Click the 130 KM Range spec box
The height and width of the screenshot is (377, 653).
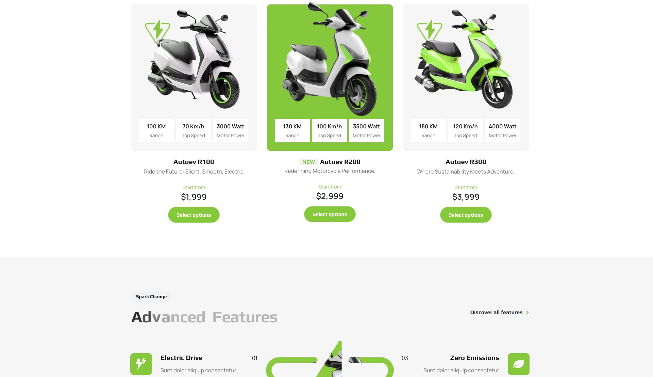pos(292,130)
